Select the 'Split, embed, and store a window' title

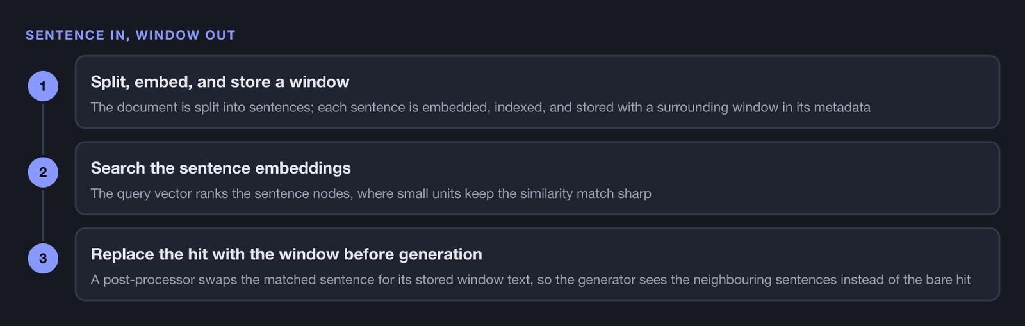[x=220, y=82]
